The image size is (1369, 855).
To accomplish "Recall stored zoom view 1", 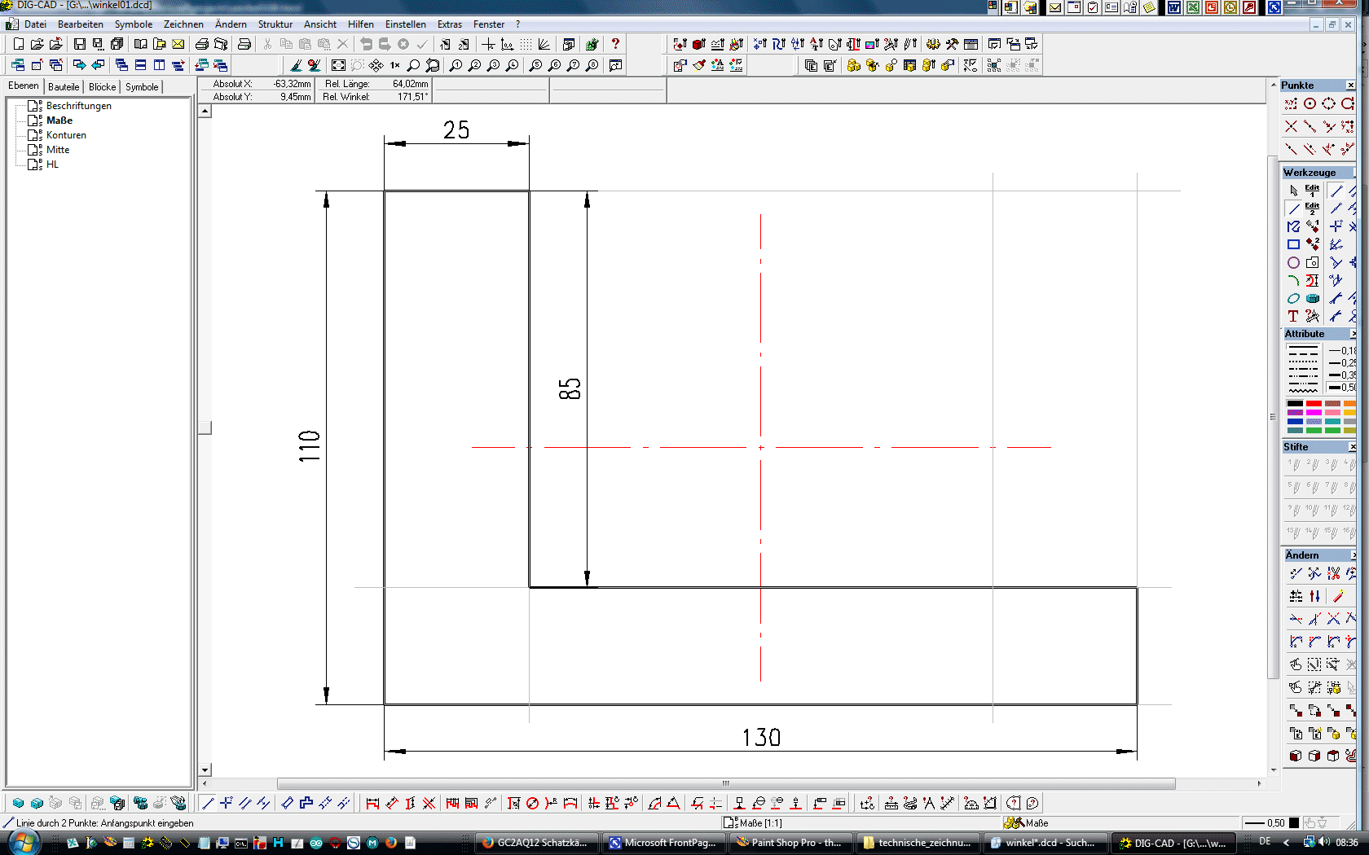I will point(456,65).
